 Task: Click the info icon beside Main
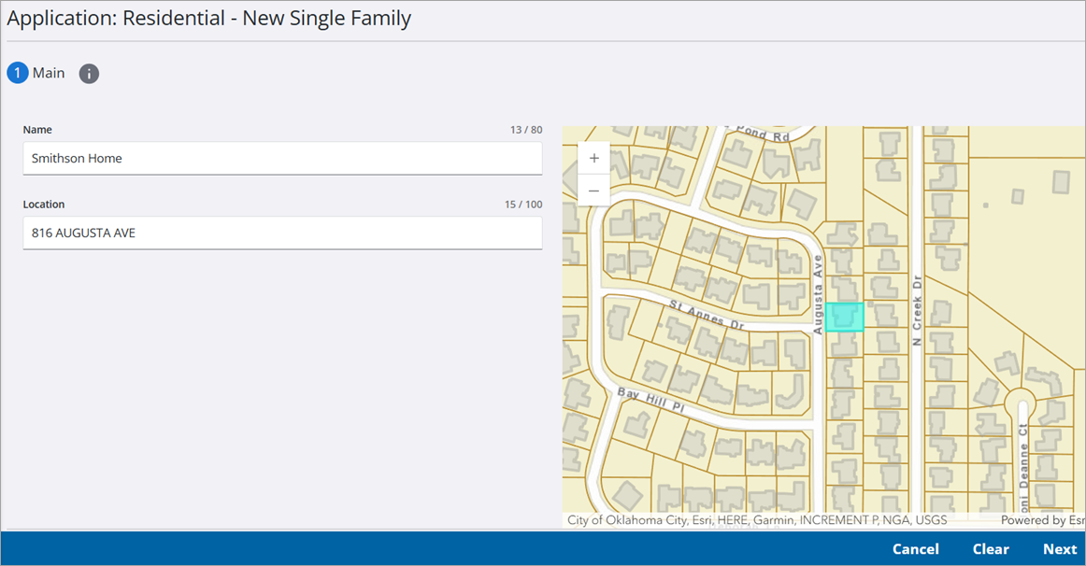click(89, 74)
